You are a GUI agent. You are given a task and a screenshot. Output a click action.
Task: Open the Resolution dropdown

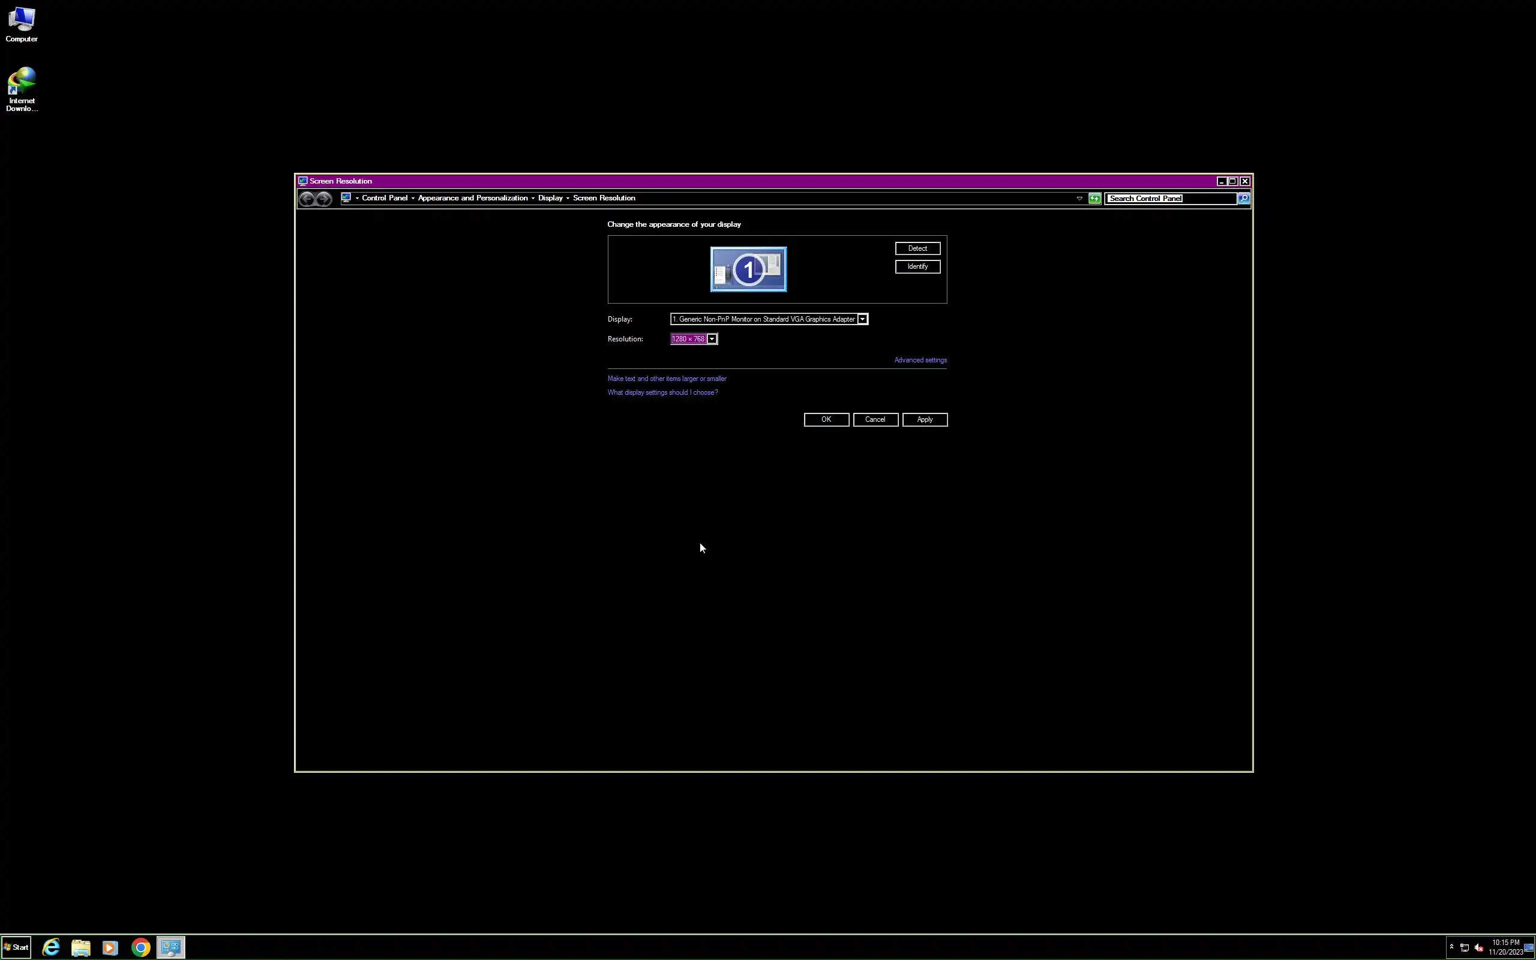(x=712, y=339)
